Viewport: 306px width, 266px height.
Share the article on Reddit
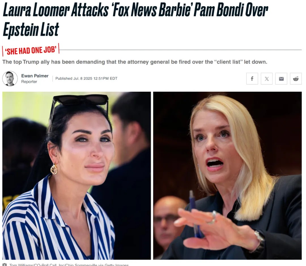(x=296, y=79)
